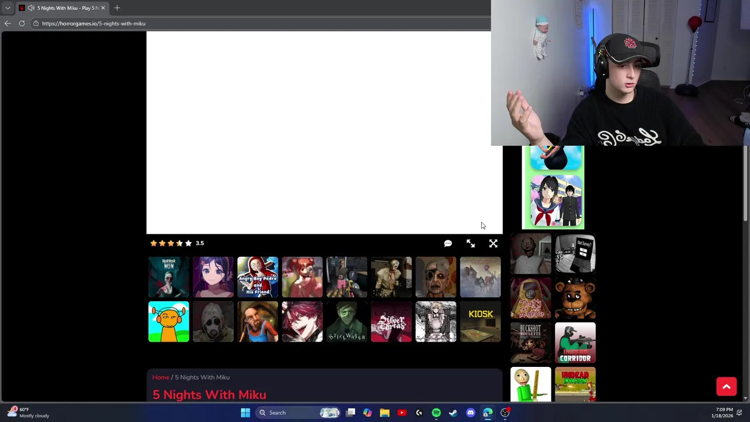Click the 5 Nights With Miku heading
The width and height of the screenshot is (750, 422).
coord(209,395)
